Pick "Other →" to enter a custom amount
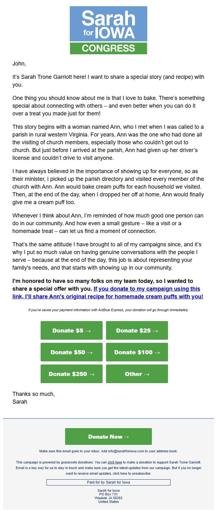Image resolution: width=217 pixels, height=510 pixels. tap(137, 374)
